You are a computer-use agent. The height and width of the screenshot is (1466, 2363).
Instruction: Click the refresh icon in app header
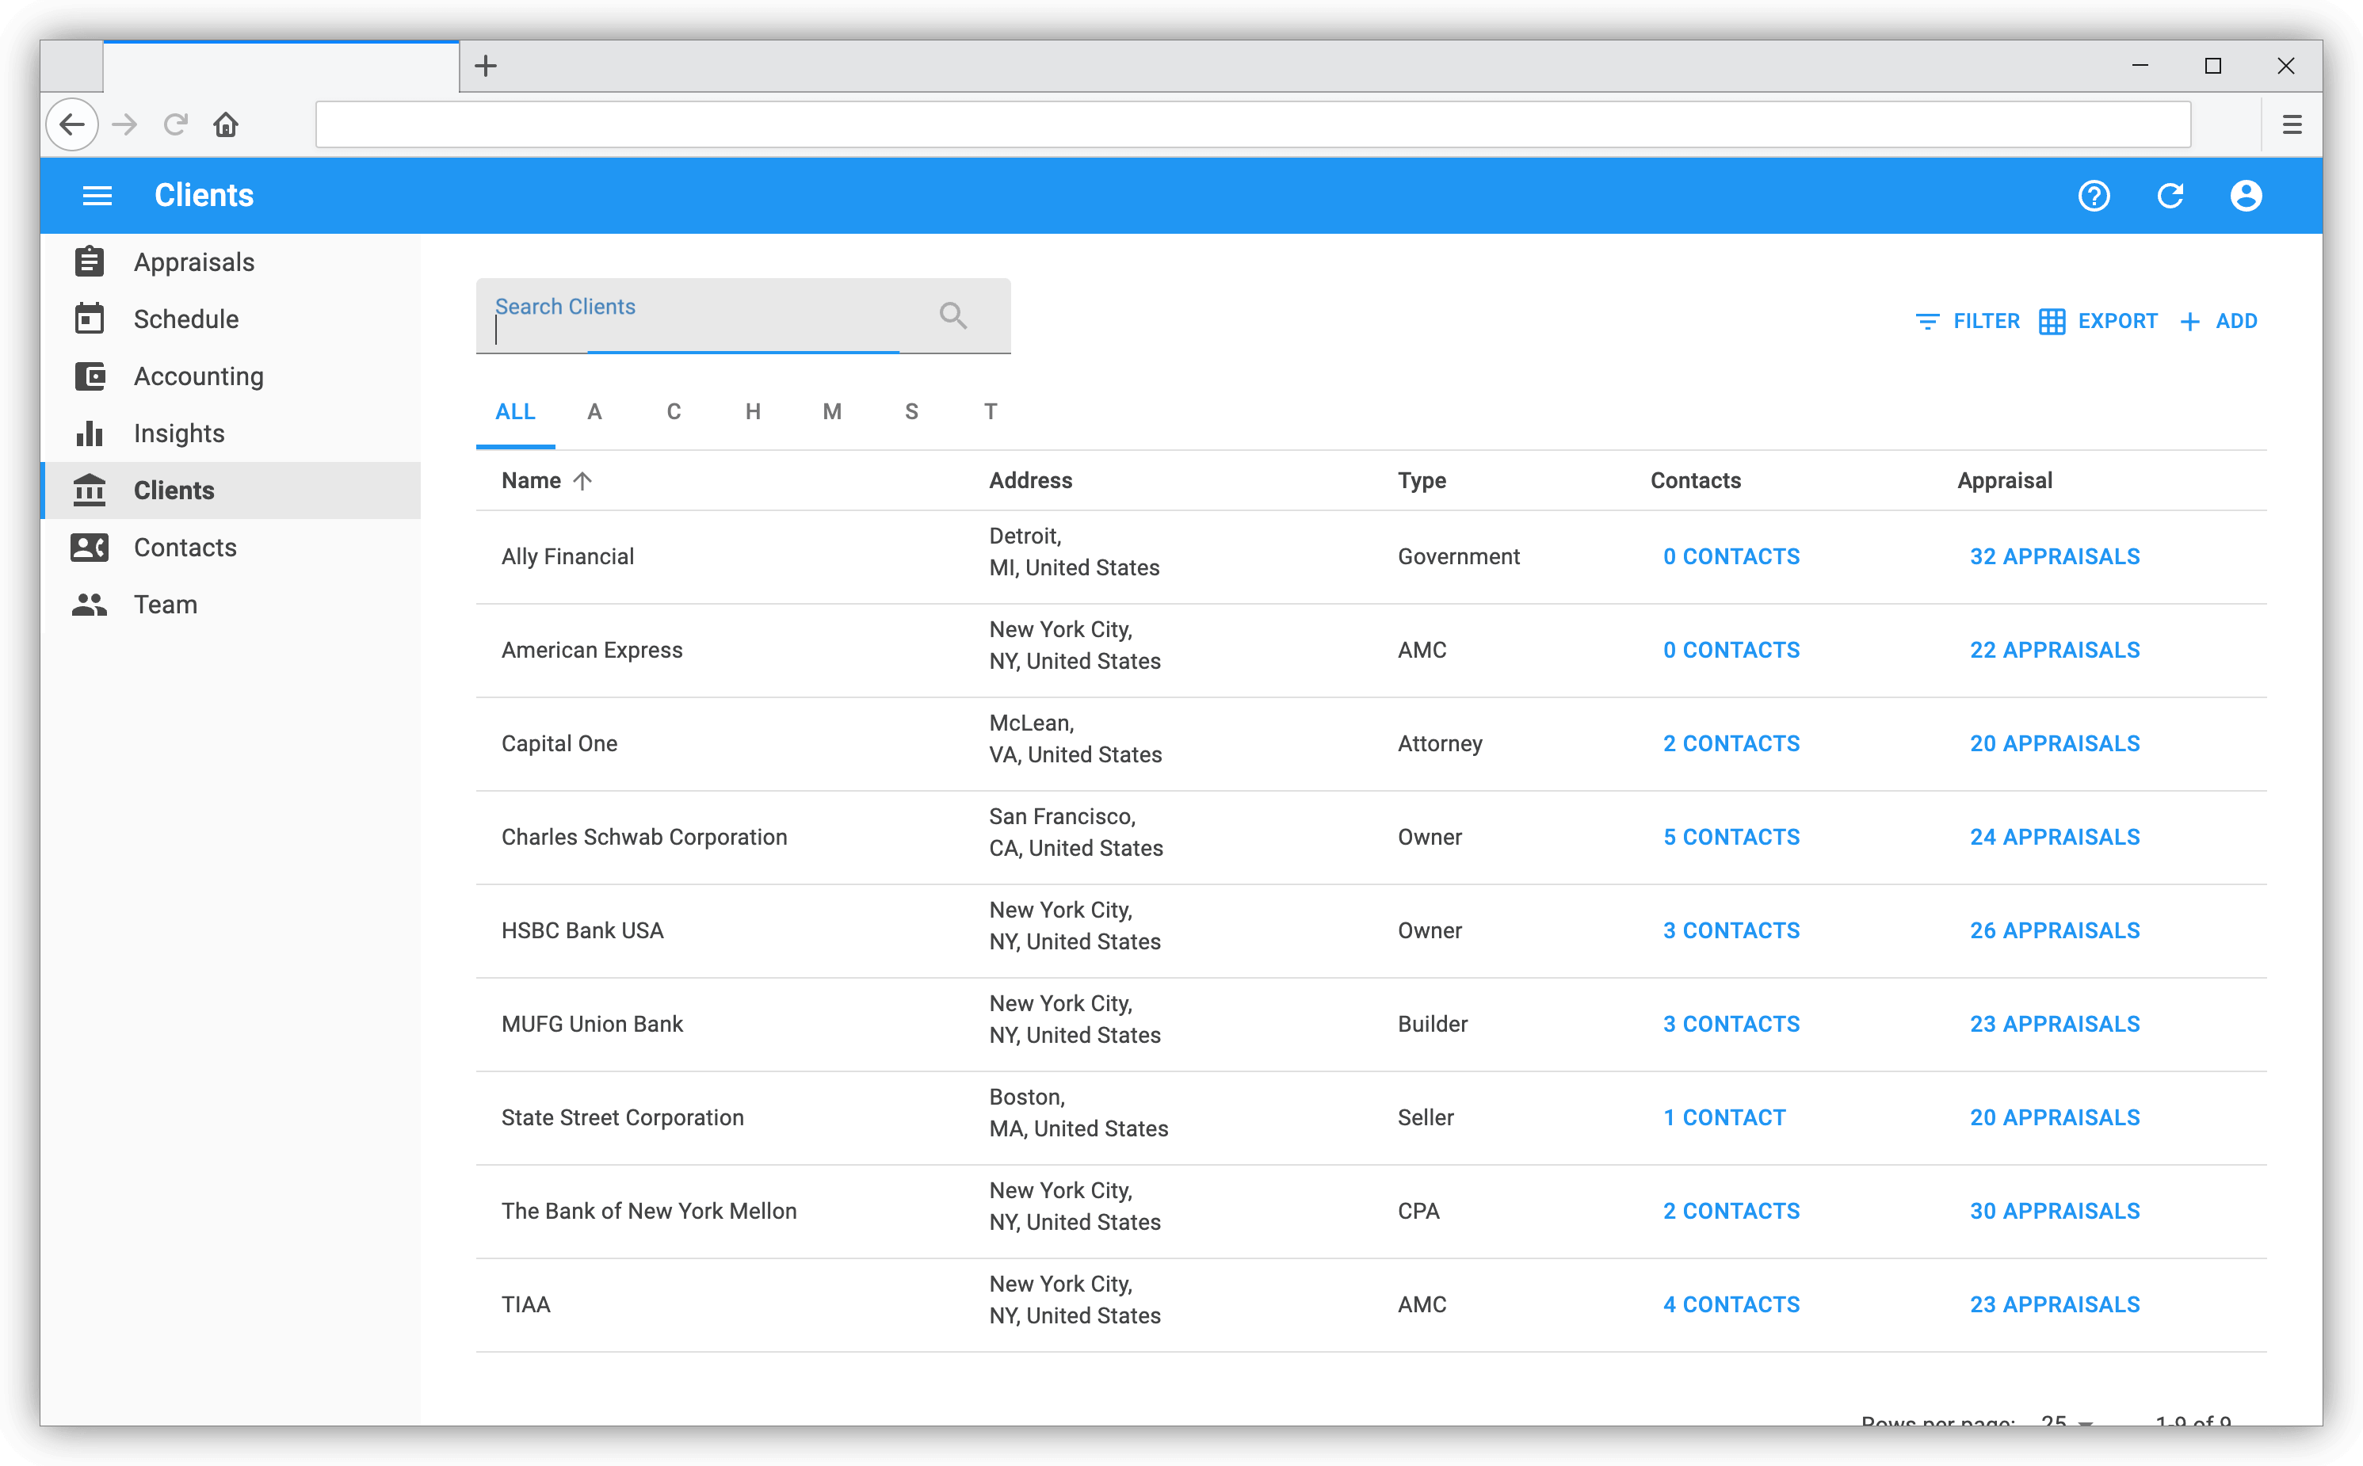pos(2170,196)
